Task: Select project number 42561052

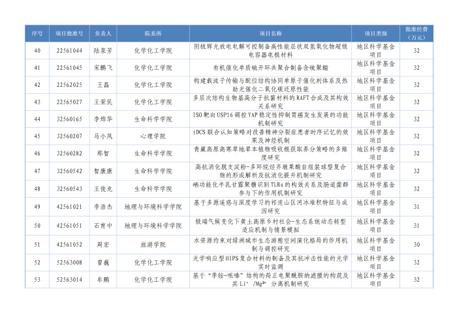Action: pyautogui.click(x=69, y=245)
